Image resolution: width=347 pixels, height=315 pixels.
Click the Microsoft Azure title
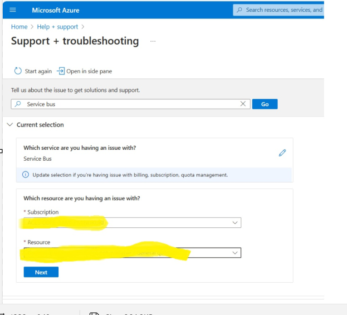point(55,10)
